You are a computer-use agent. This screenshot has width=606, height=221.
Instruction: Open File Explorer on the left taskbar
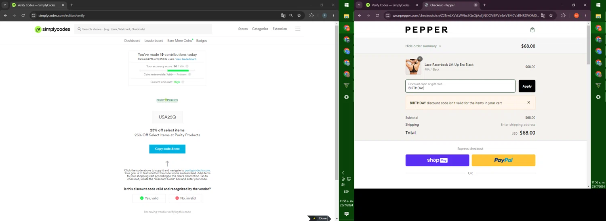click(x=346, y=17)
